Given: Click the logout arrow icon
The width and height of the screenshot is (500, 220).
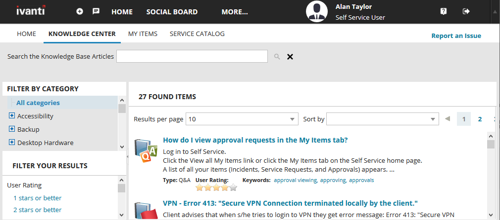Looking at the screenshot, I should pyautogui.click(x=466, y=11).
